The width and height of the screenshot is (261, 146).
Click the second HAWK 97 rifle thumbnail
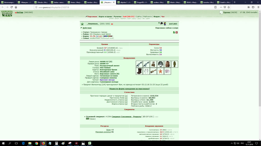[146, 64]
